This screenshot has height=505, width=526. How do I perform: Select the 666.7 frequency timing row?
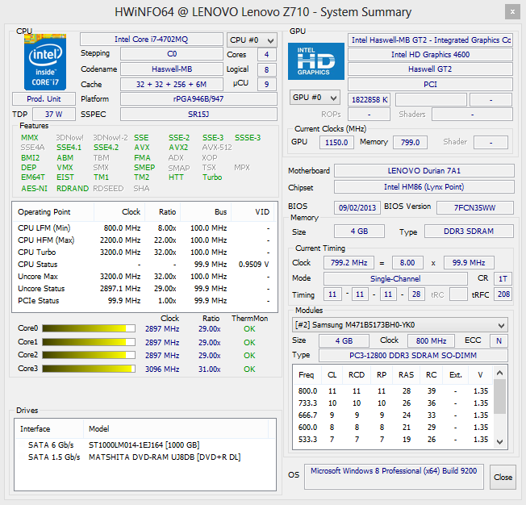[393, 415]
